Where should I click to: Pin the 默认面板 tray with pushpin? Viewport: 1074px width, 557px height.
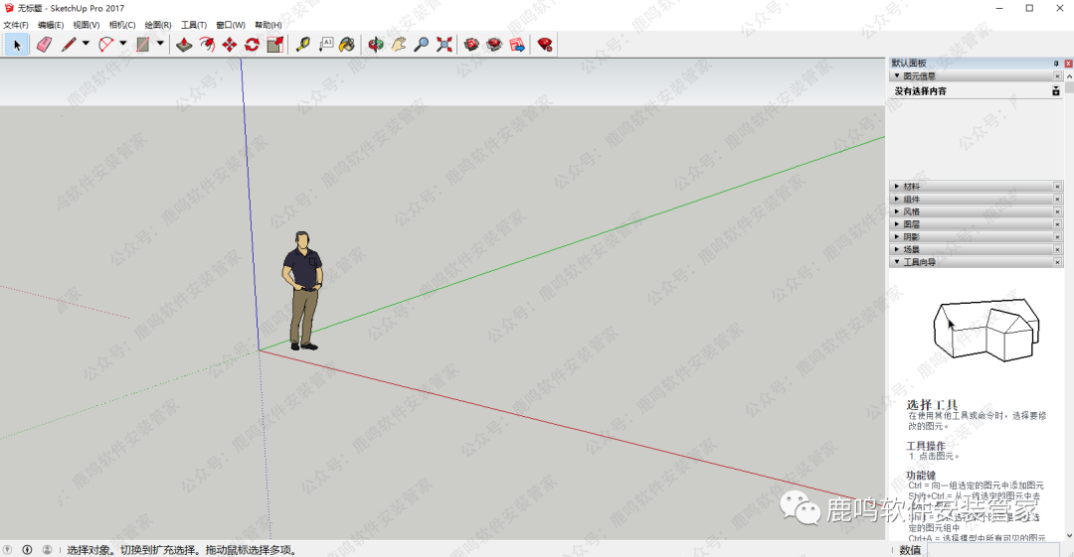point(1056,63)
